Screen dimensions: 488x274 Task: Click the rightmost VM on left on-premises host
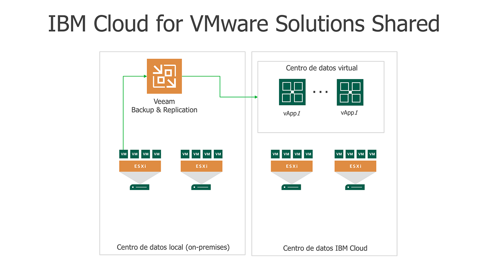coord(157,154)
